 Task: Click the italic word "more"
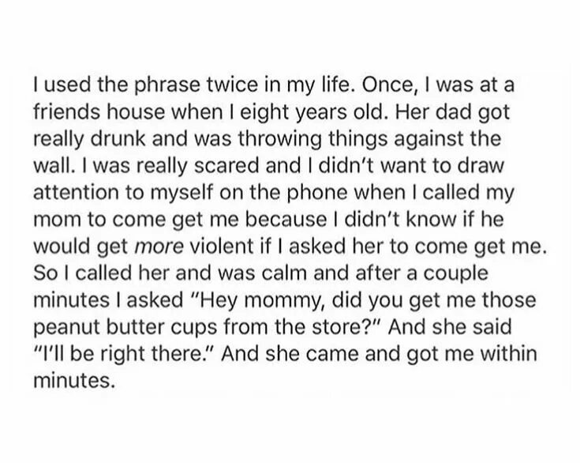click(x=159, y=247)
